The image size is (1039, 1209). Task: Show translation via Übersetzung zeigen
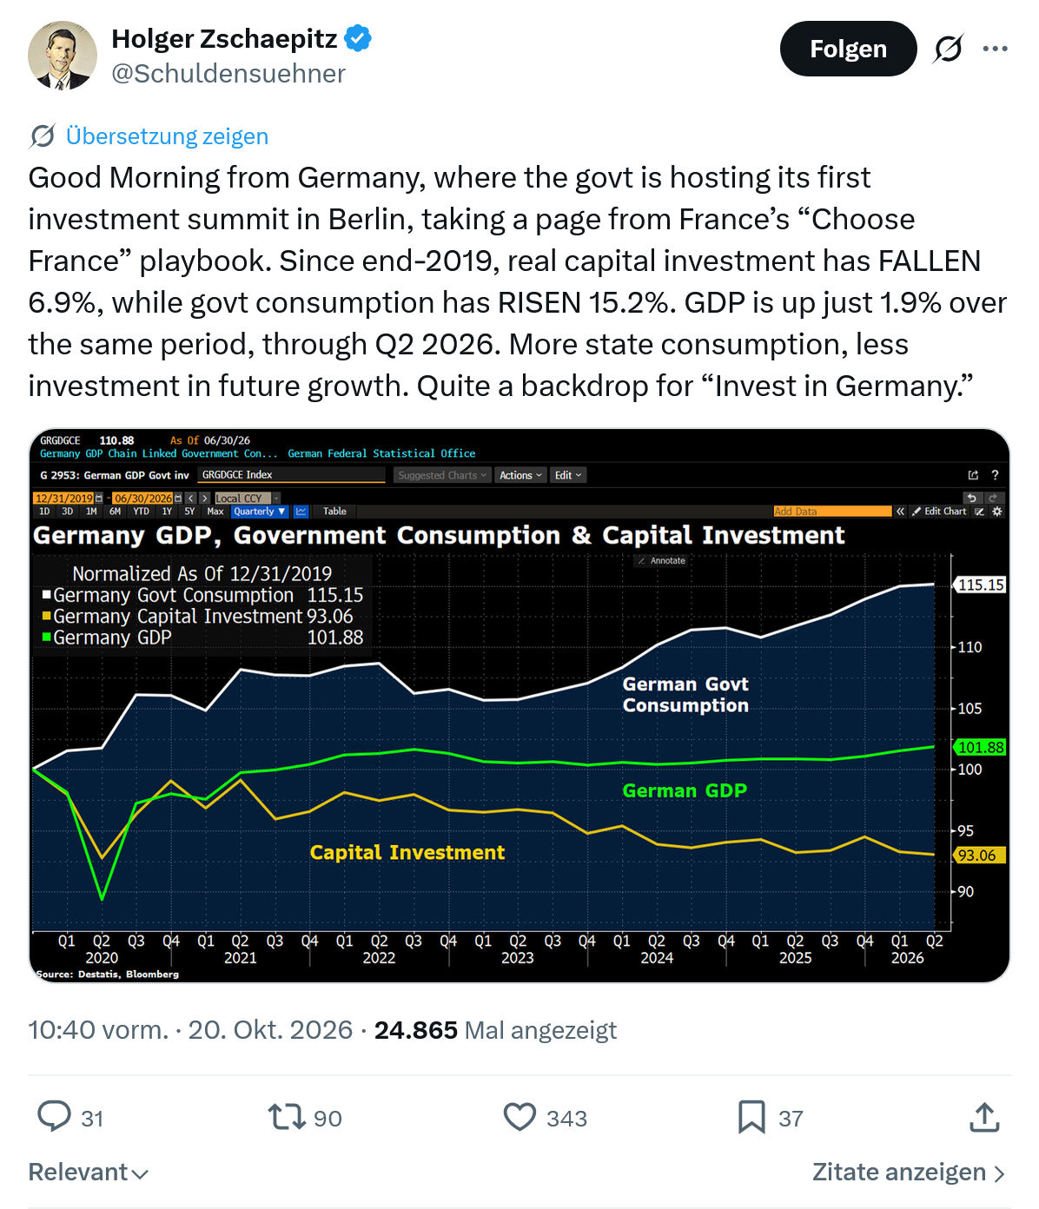click(x=167, y=136)
